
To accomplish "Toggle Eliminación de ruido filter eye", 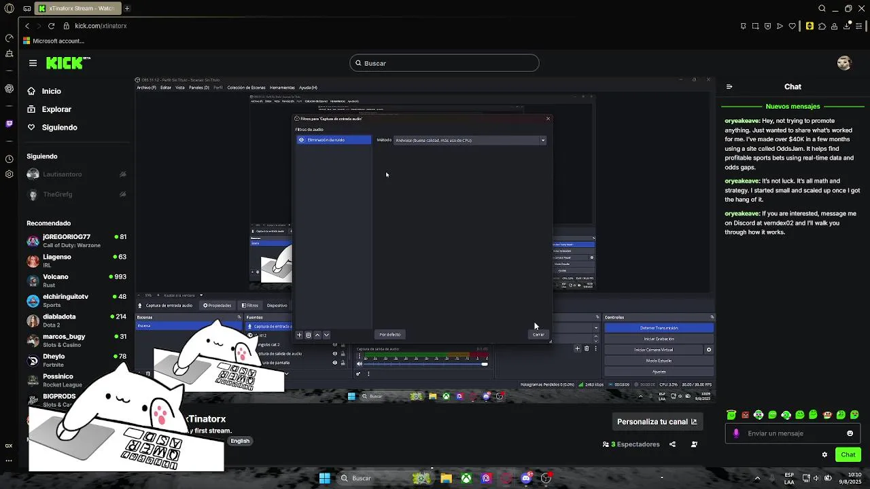I will (x=301, y=140).
